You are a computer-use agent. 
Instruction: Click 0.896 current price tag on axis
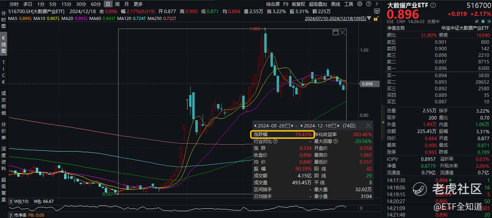(370, 84)
